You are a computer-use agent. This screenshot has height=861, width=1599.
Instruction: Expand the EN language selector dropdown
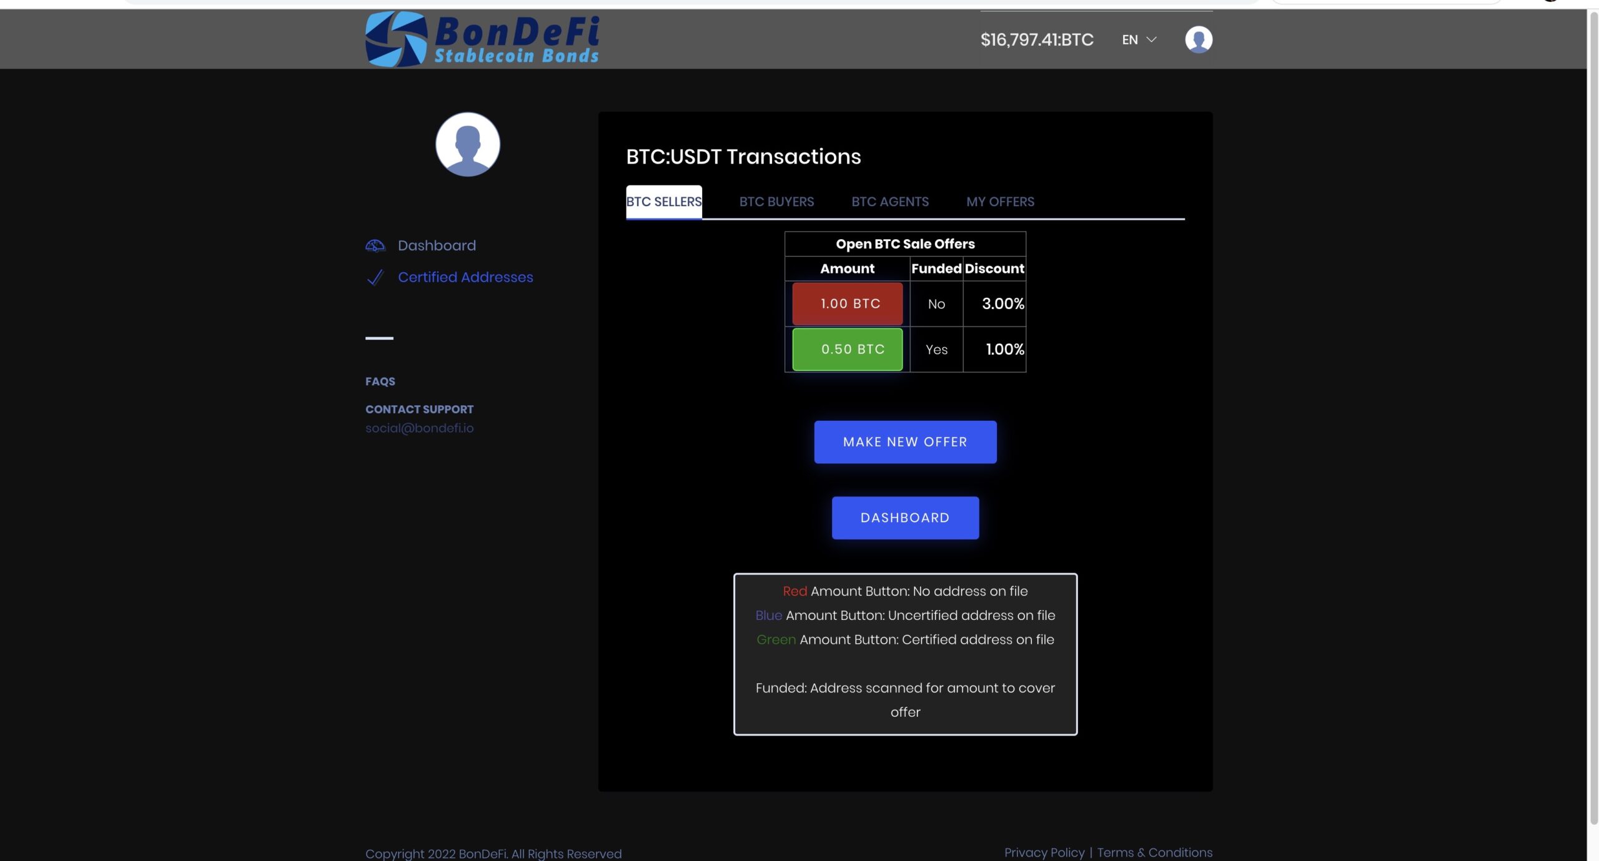click(x=1139, y=38)
